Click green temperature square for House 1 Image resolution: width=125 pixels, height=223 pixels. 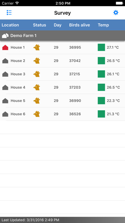tap(101, 47)
